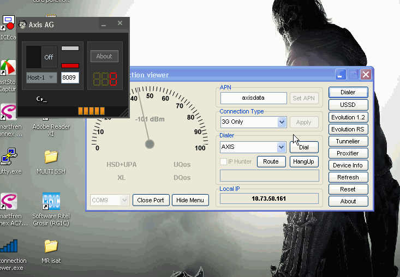Open the USSD menu button

tap(348, 105)
